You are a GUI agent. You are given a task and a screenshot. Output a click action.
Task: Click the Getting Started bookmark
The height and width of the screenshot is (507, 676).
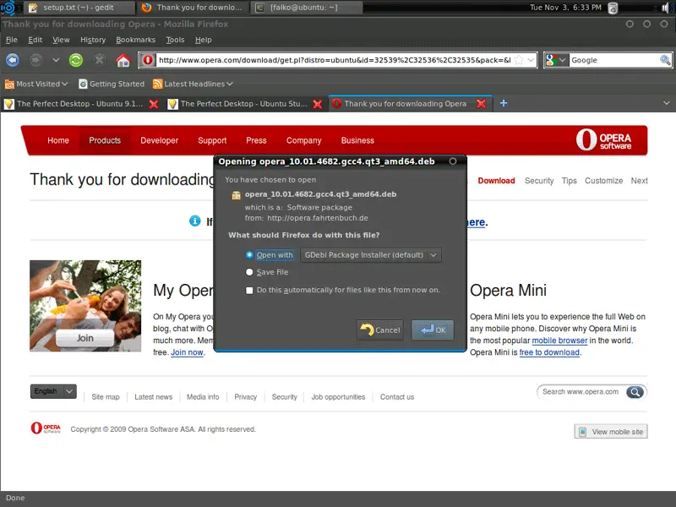tap(112, 84)
